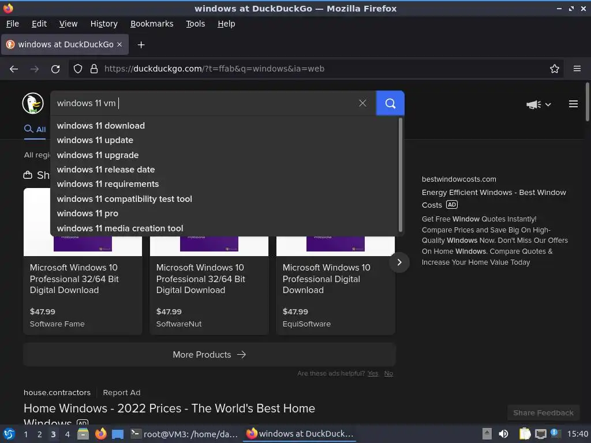Screen dimensions: 591x443
Task: Open the Edit menu
Action: 39,24
